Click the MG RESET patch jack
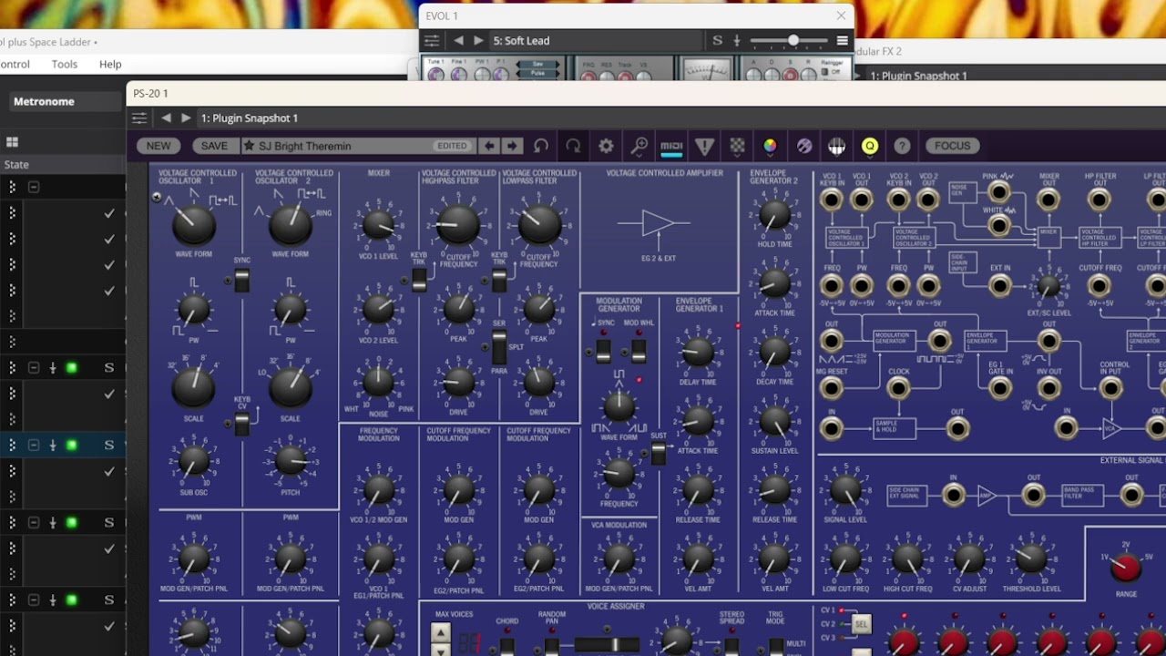Screen dimensions: 1166x656 pyautogui.click(x=831, y=388)
